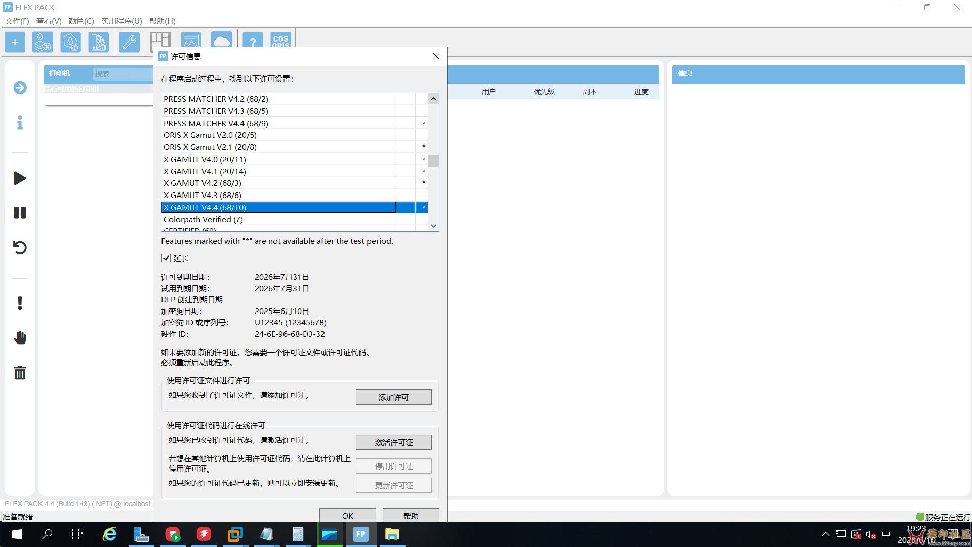Click the exclamation mark sidebar icon
972x547 pixels.
(x=20, y=303)
